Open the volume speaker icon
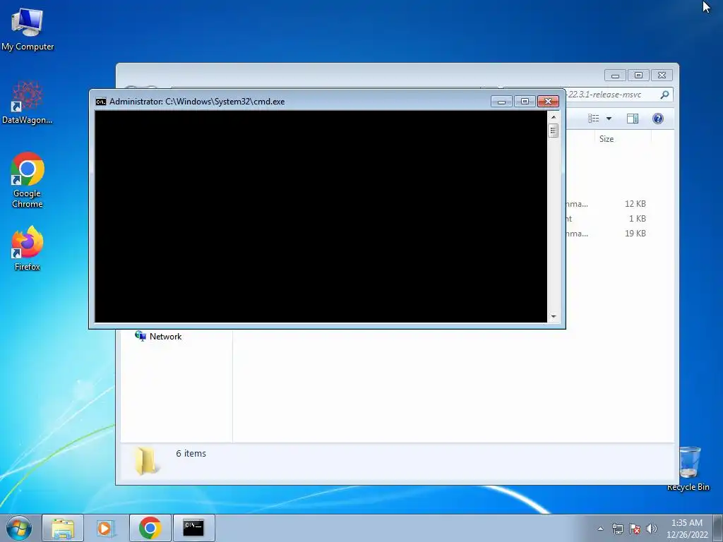Screen dimensions: 723x542 [x=652, y=529]
